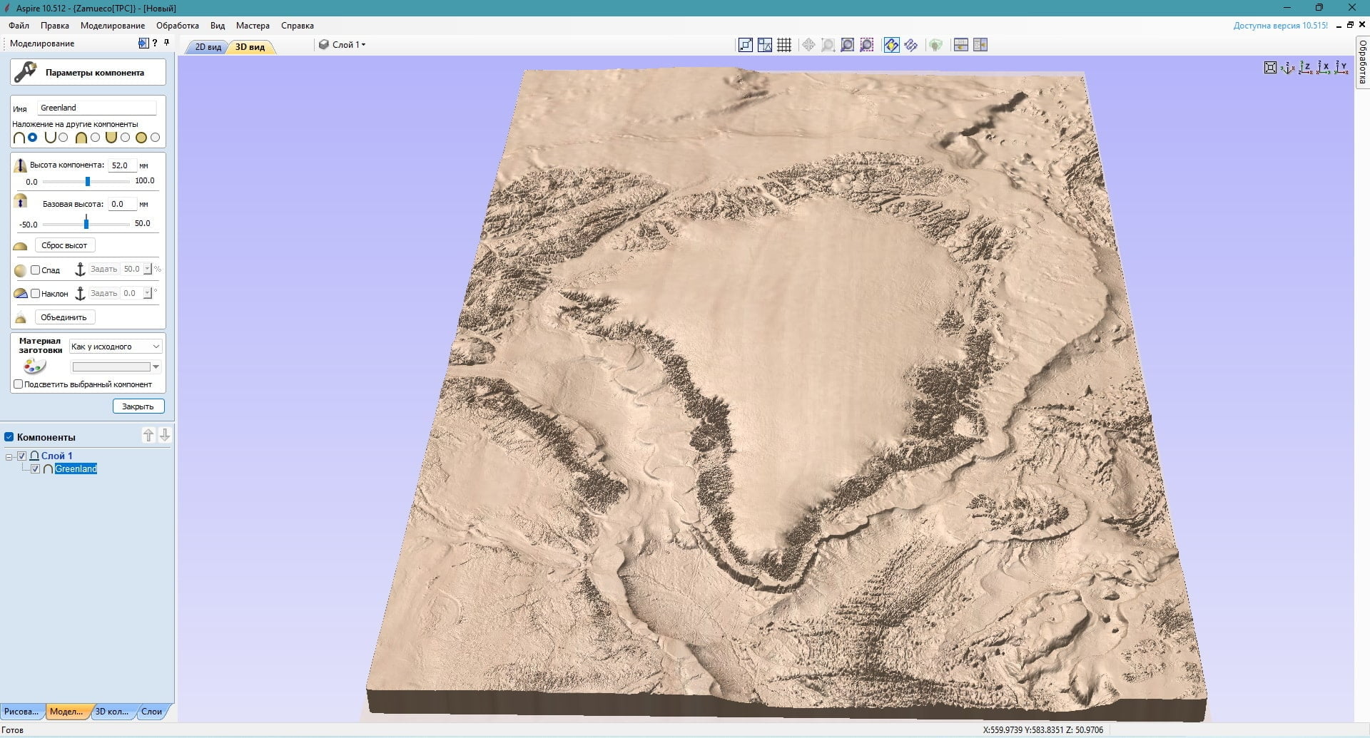Collapse the Слой 1 tree node
The image size is (1370, 738).
[x=9, y=456]
